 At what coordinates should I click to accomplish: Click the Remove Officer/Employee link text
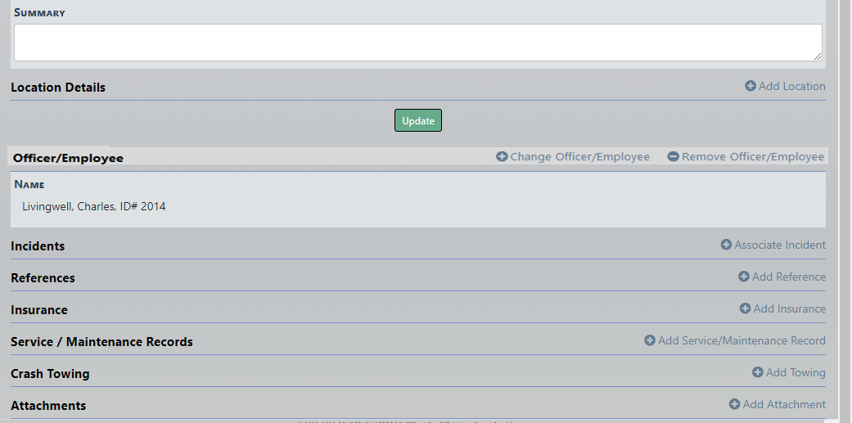click(752, 156)
